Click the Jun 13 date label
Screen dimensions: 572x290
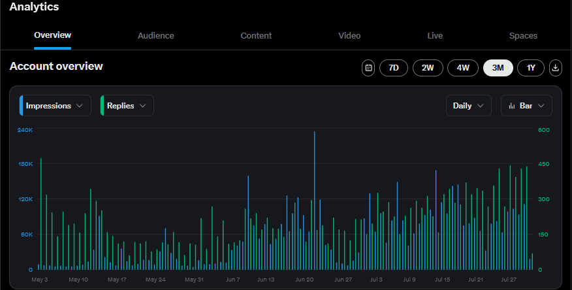266,280
